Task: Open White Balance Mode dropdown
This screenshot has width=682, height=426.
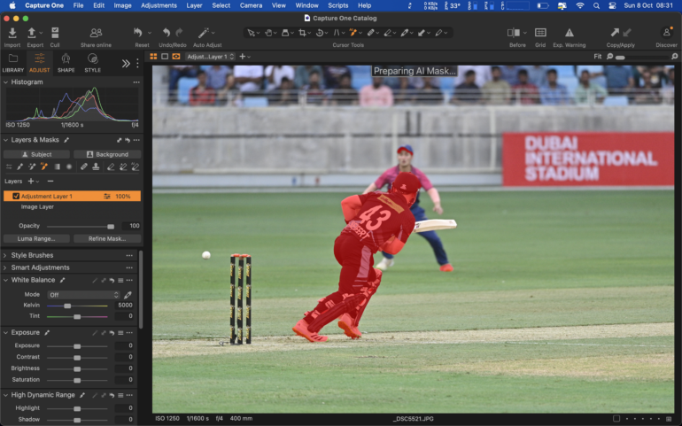Action: (83, 295)
